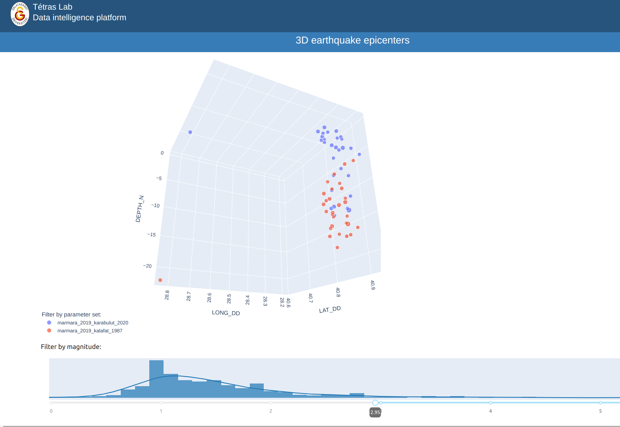Click the Galatasaray University logo
This screenshot has width=620, height=427.
pyautogui.click(x=20, y=14)
